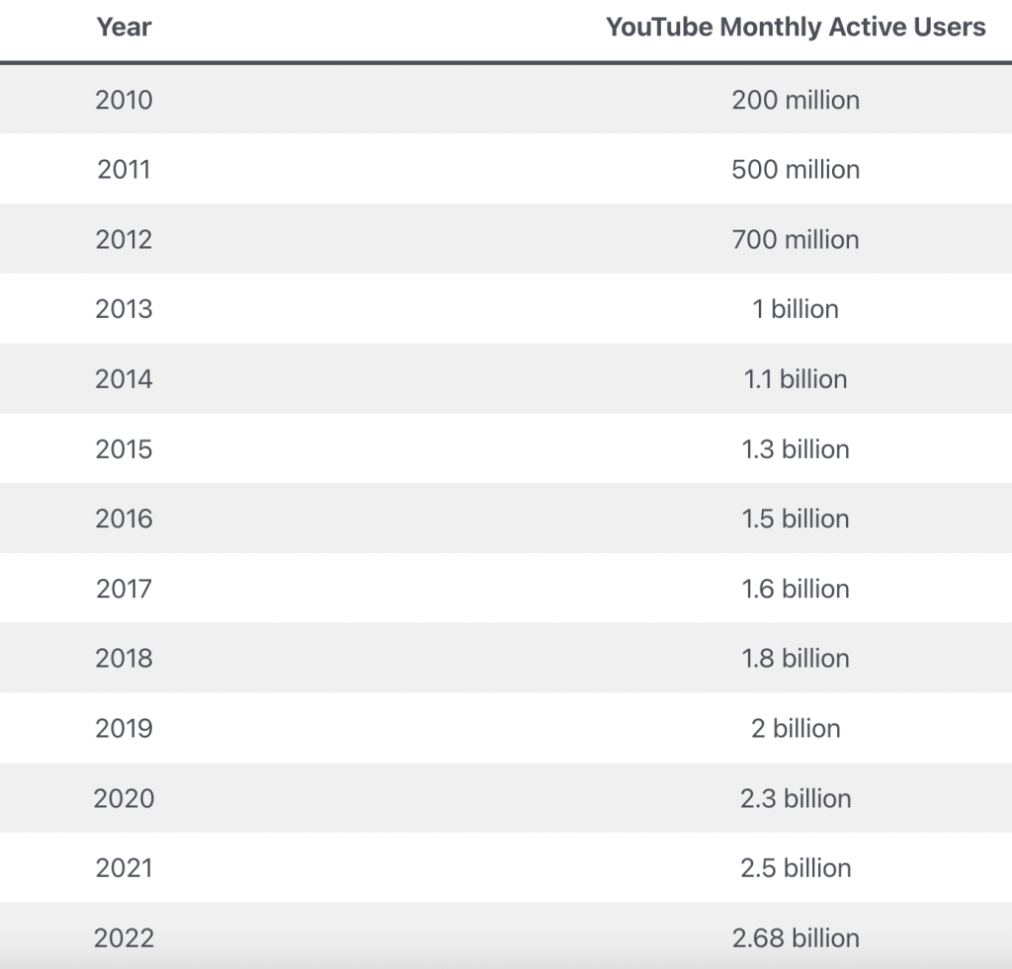Select the 2010 year cell
This screenshot has width=1012, height=969.
[124, 100]
